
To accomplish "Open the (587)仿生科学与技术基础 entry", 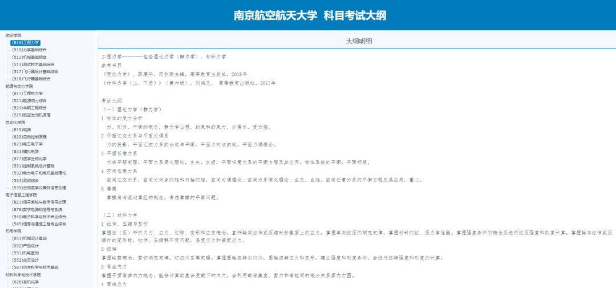I will [35, 267].
